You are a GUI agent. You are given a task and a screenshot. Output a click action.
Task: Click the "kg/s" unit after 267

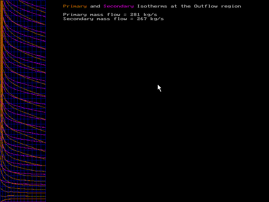[x=157, y=19]
